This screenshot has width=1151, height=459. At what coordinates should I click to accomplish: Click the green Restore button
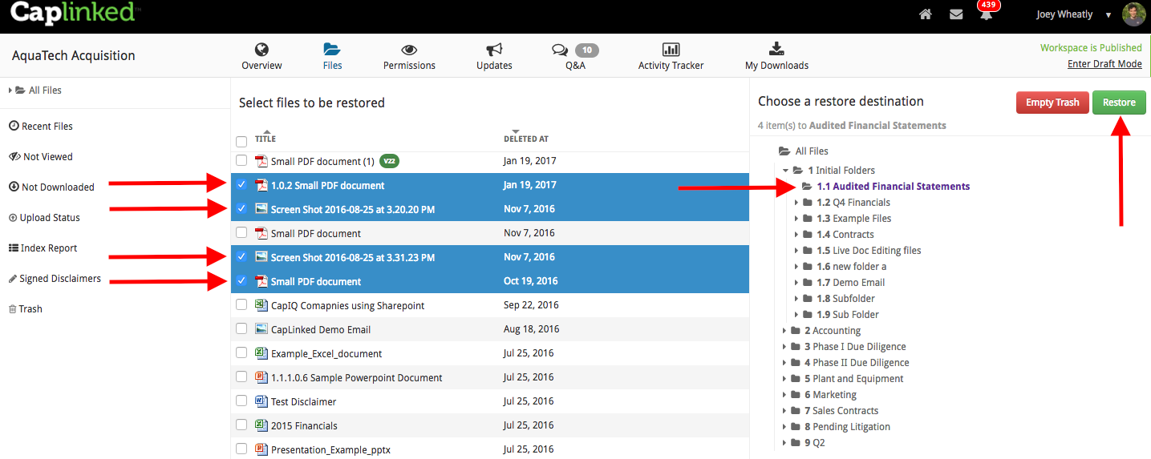point(1119,103)
